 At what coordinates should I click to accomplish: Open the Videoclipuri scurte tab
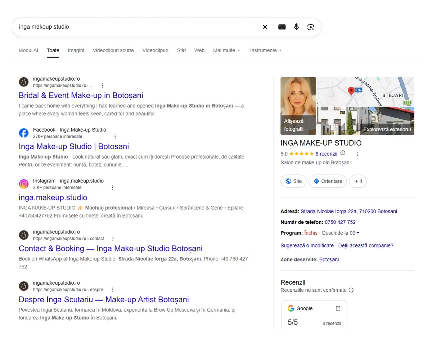[113, 50]
